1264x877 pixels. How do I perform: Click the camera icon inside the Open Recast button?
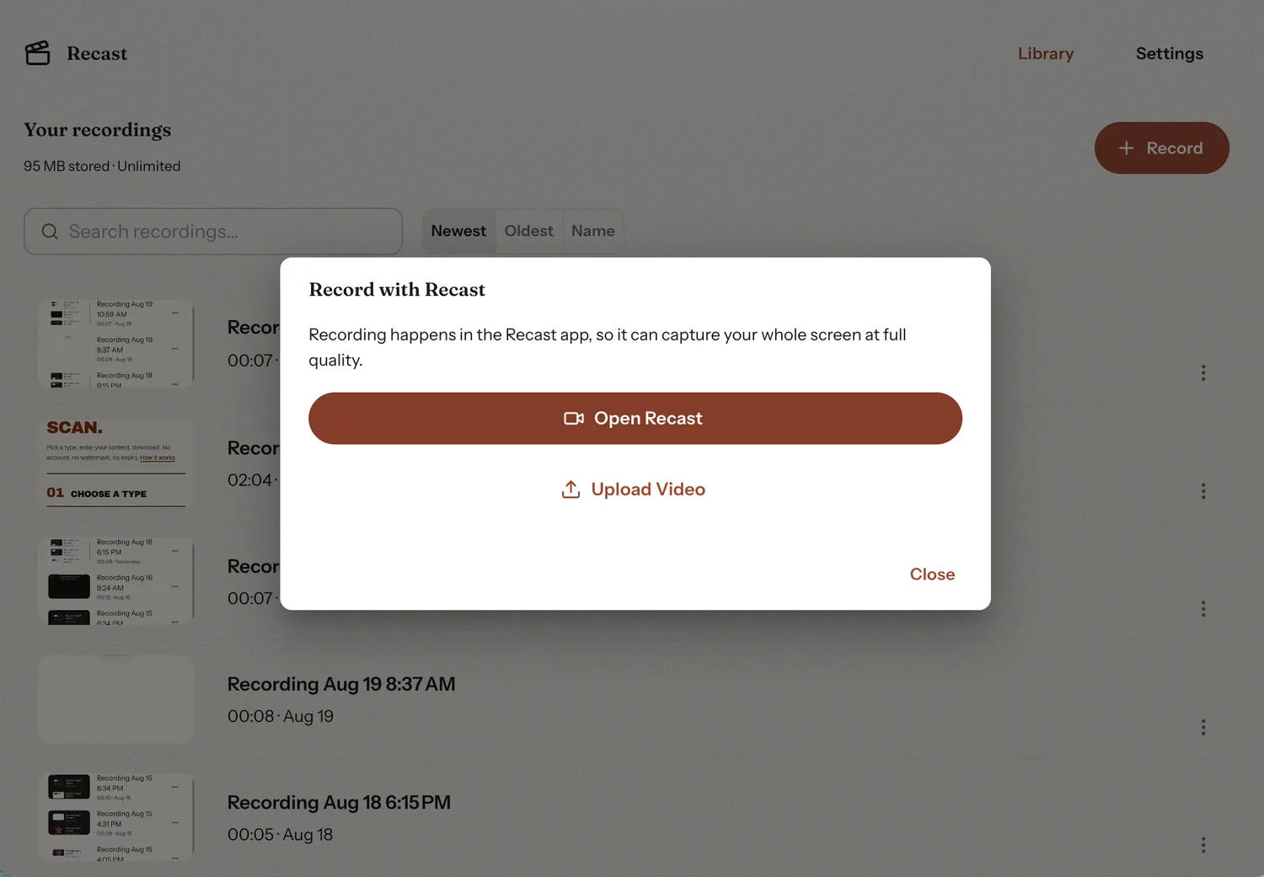[x=574, y=419]
